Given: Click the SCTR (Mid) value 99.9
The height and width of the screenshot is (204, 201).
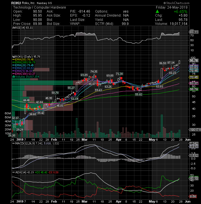Looking at the screenshot, I should pos(125,24).
